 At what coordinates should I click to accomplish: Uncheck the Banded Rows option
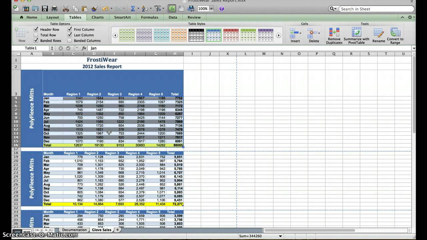coord(36,41)
